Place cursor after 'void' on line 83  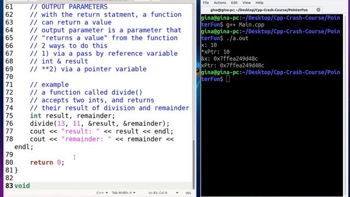coord(30,186)
